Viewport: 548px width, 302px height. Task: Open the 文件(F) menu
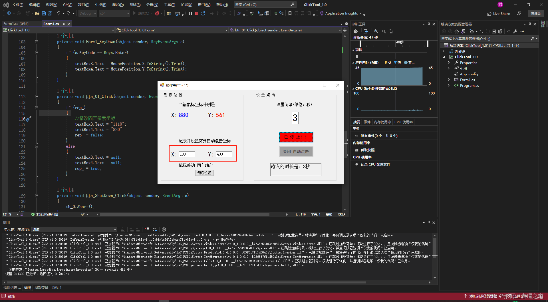tap(18, 5)
